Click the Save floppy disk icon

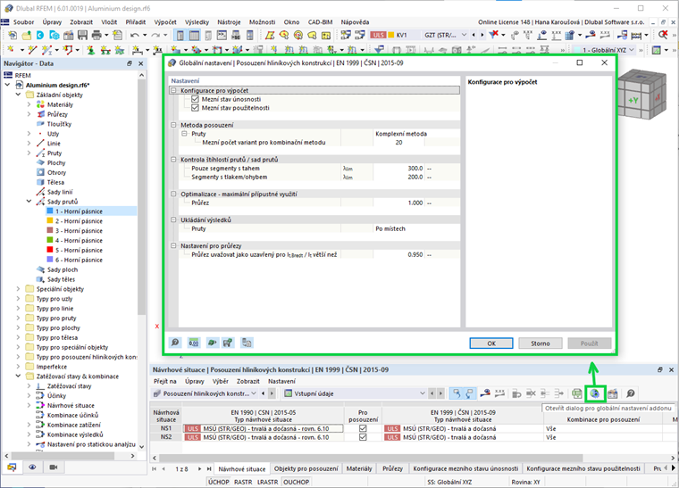pyautogui.click(x=83, y=35)
